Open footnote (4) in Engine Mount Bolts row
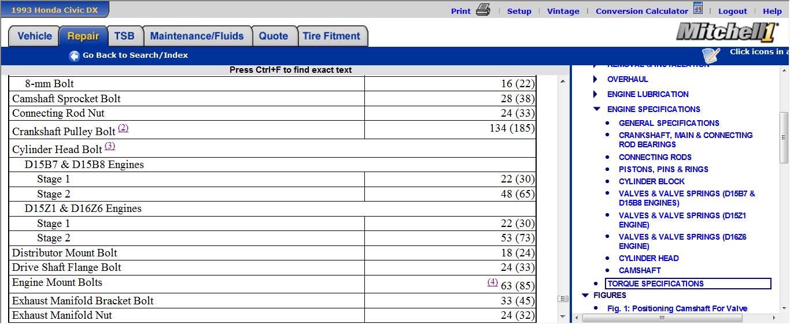 coord(493,282)
